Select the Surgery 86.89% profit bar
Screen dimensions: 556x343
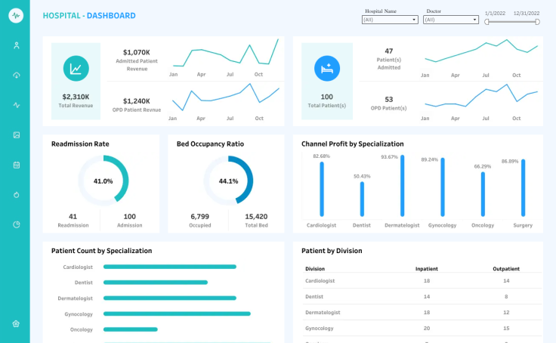[x=523, y=187]
